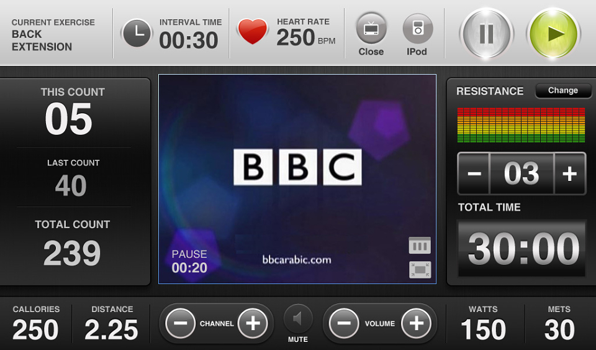Click the red heart rate icon
Screen dimensions: 596x350
coord(253,32)
